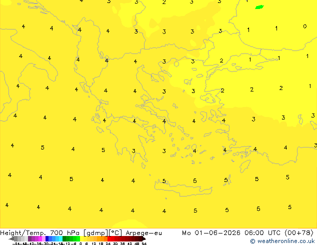Click the legend scale label '24'
The width and height of the screenshot is (317, 245).
point(108,244)
